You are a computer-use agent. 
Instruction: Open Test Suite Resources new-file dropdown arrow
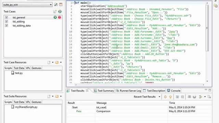coord(53,96)
